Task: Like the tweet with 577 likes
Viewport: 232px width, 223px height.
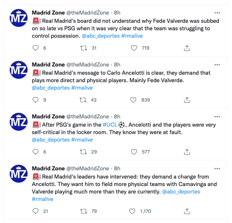Action: pos(134,152)
